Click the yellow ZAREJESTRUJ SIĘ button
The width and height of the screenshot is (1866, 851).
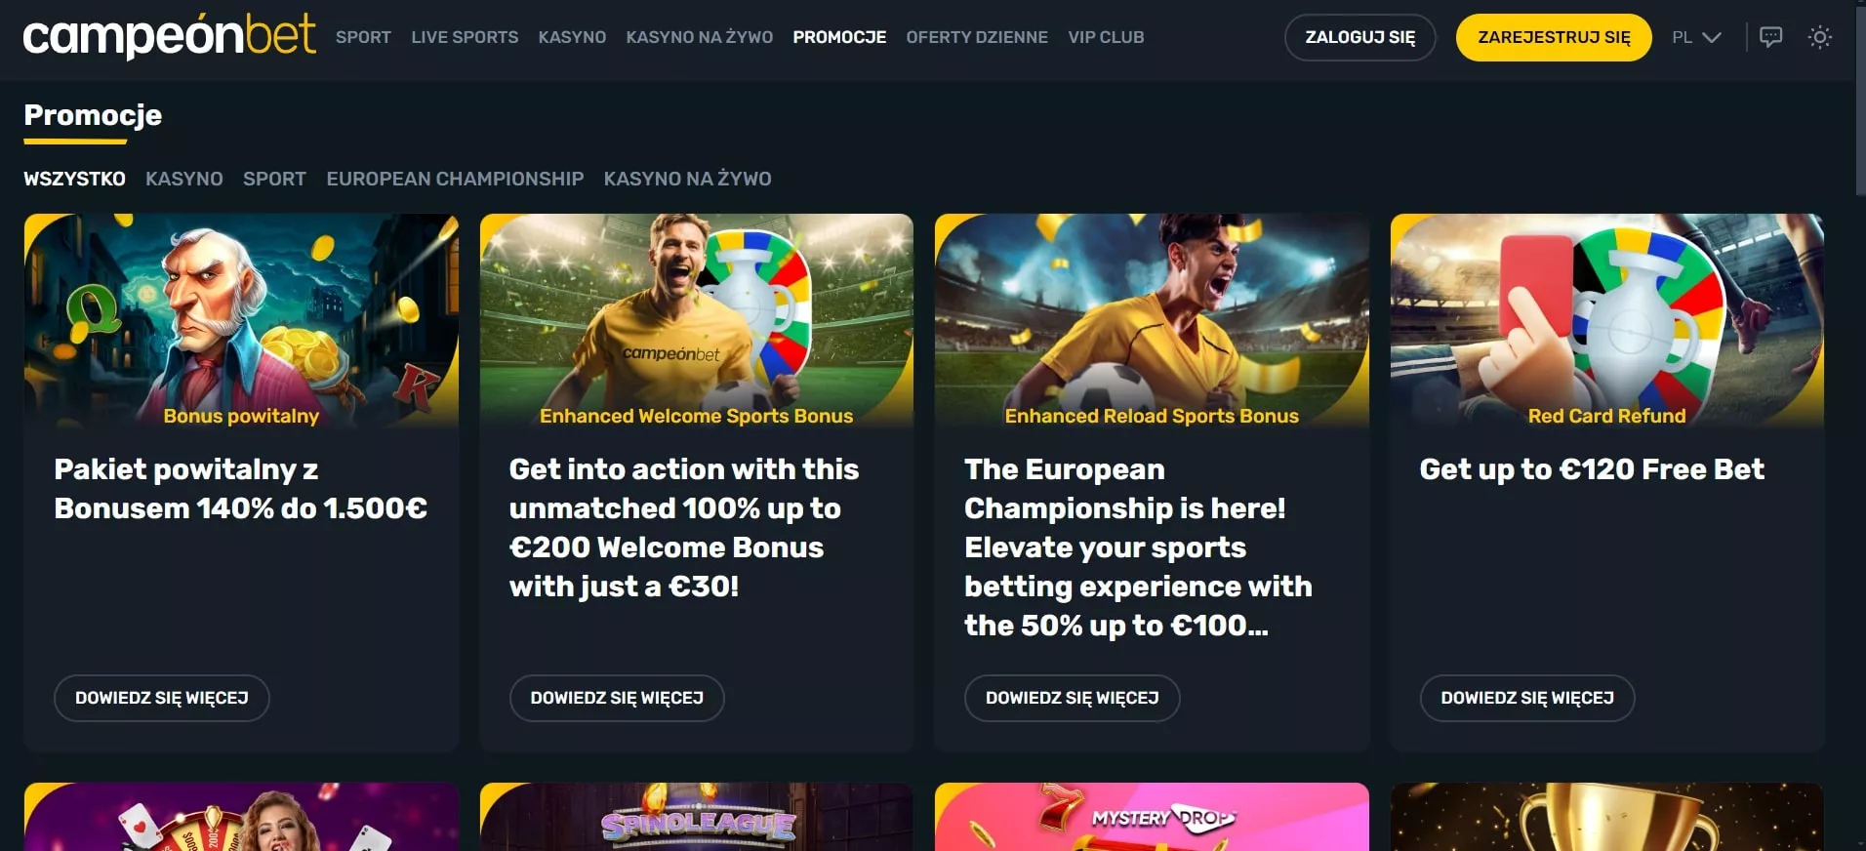click(1554, 37)
